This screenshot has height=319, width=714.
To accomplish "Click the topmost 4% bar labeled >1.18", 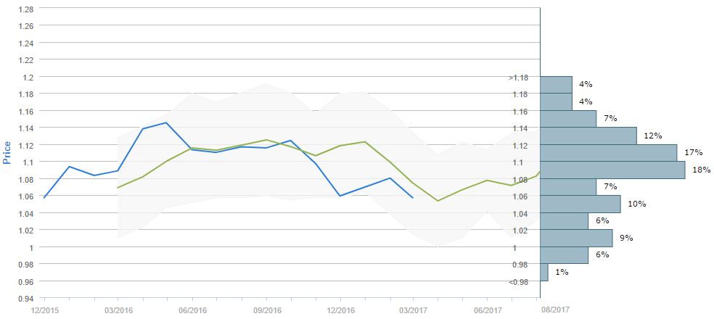I will click(557, 85).
